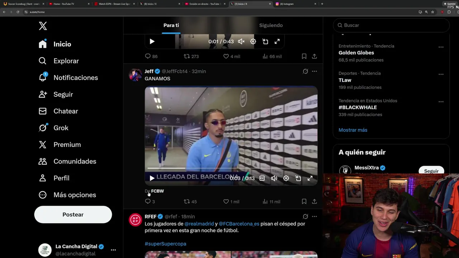Open Perfil in the sidebar
Viewport: 459px width, 258px height.
[x=54, y=178]
